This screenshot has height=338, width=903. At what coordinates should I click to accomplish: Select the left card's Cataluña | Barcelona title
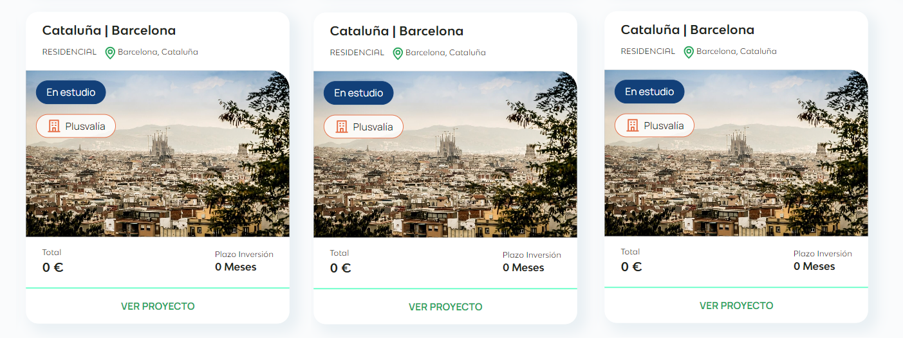tap(109, 30)
